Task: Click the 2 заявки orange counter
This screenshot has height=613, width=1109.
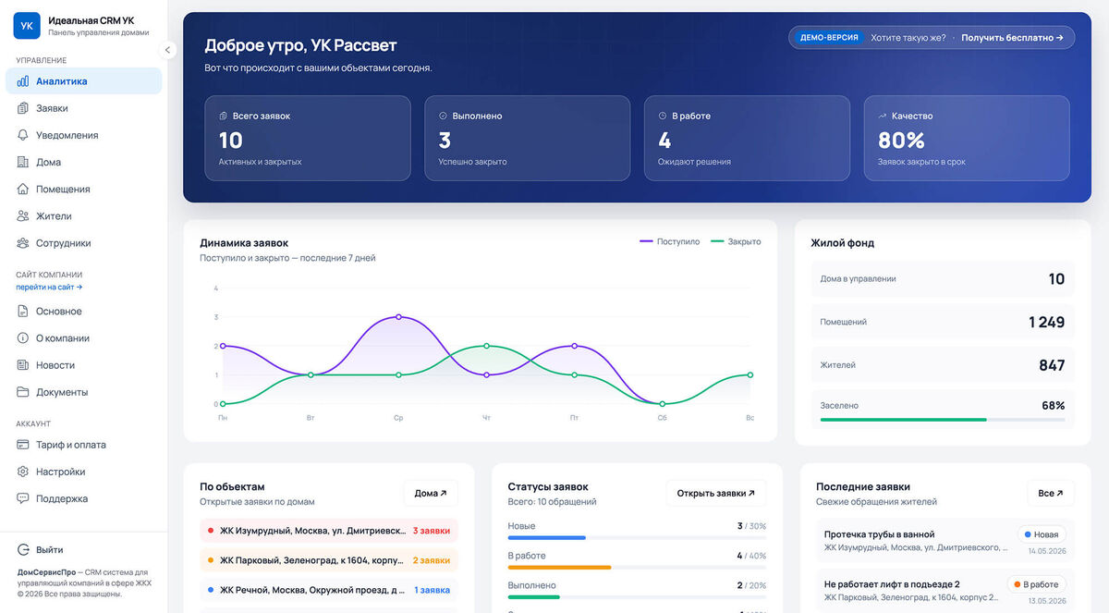Action: point(432,560)
